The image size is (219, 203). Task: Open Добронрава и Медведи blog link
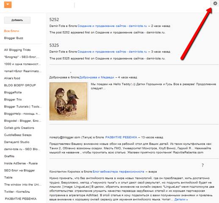point(97,77)
